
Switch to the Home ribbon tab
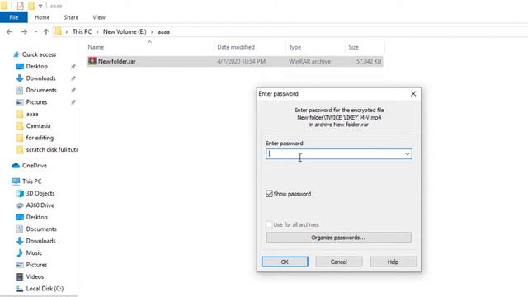(42, 17)
